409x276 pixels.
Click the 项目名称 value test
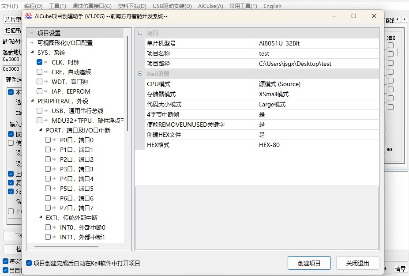click(x=318, y=53)
